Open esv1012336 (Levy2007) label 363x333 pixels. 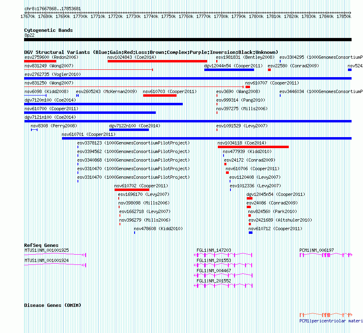click(x=255, y=186)
